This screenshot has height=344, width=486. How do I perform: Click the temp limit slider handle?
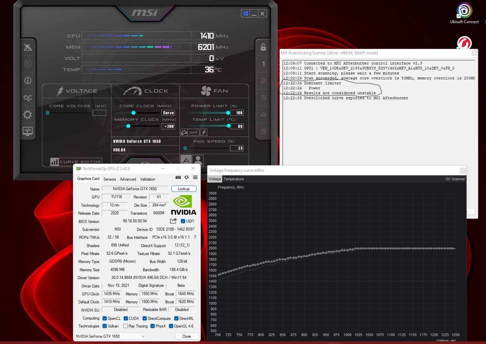point(229,126)
